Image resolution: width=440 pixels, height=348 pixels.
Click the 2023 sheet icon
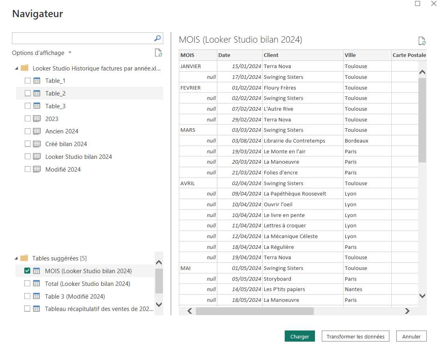pyautogui.click(x=37, y=119)
